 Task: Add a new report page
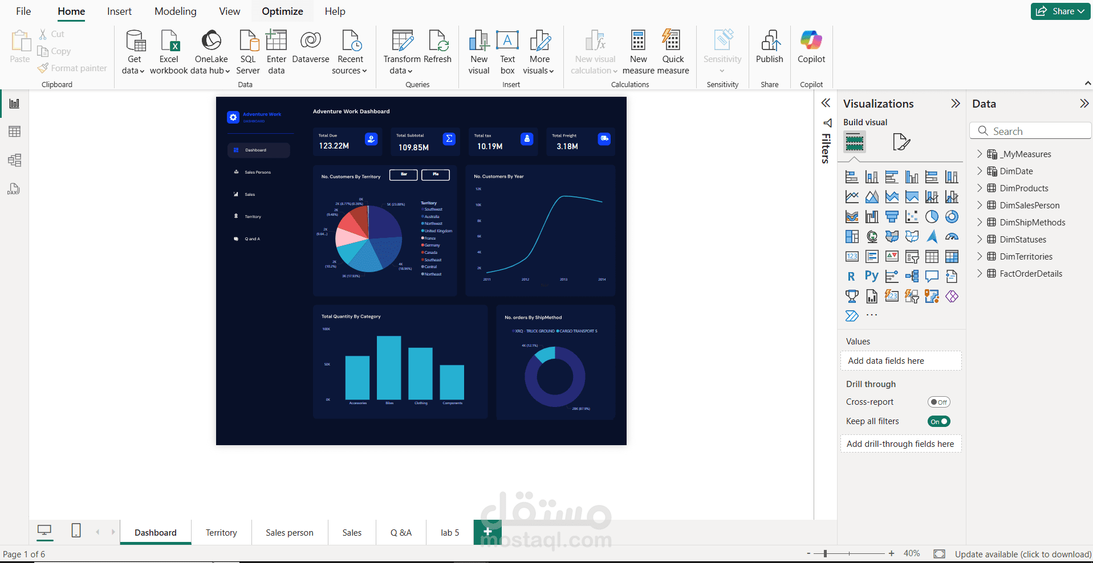pyautogui.click(x=487, y=532)
